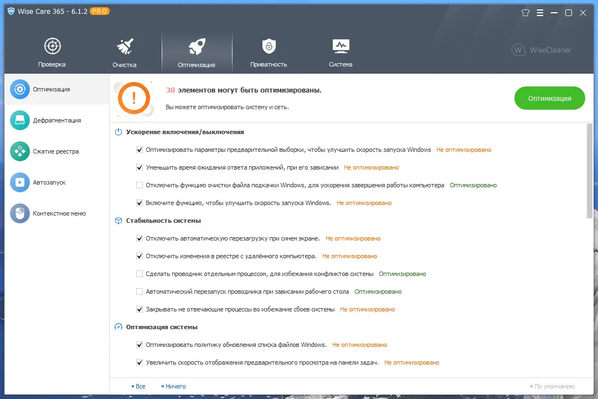Viewport: 598px width, 399px height.
Task: Click the 'Ускорение включения/выключения' section header
Action: click(x=185, y=132)
